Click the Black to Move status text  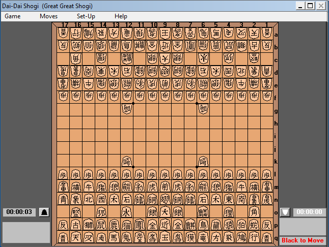tap(303, 240)
